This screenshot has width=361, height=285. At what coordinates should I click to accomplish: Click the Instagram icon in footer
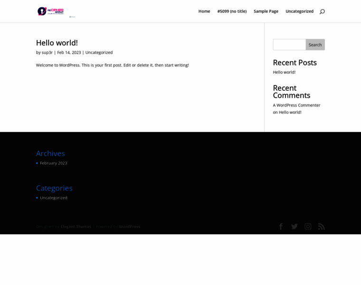tap(308, 227)
